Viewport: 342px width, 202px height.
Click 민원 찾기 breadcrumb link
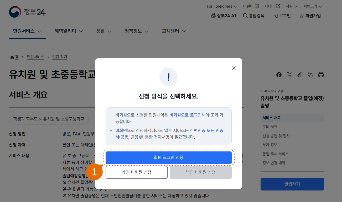point(60,57)
